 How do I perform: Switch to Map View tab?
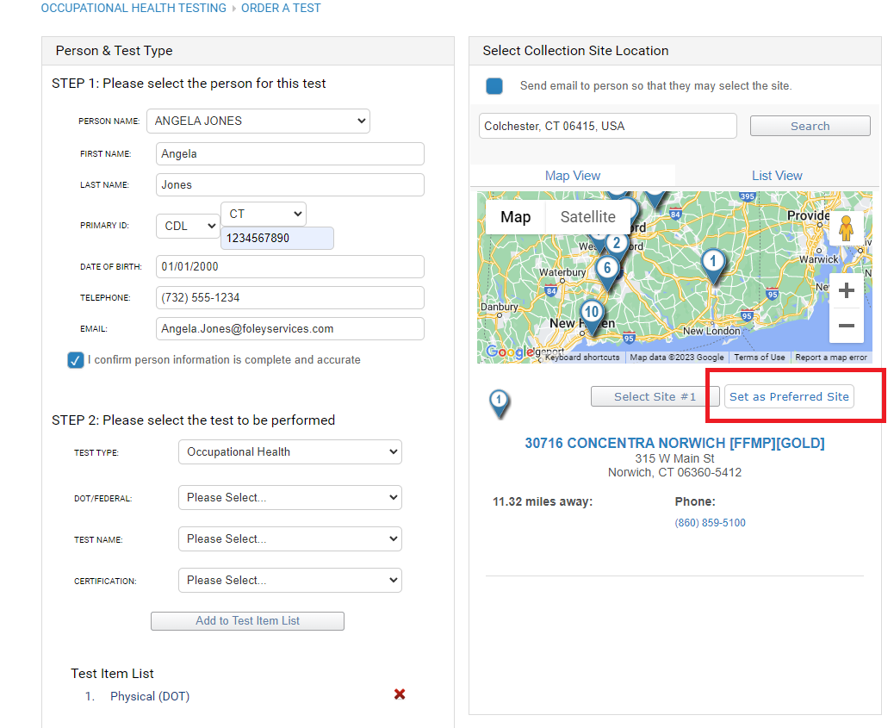click(573, 176)
